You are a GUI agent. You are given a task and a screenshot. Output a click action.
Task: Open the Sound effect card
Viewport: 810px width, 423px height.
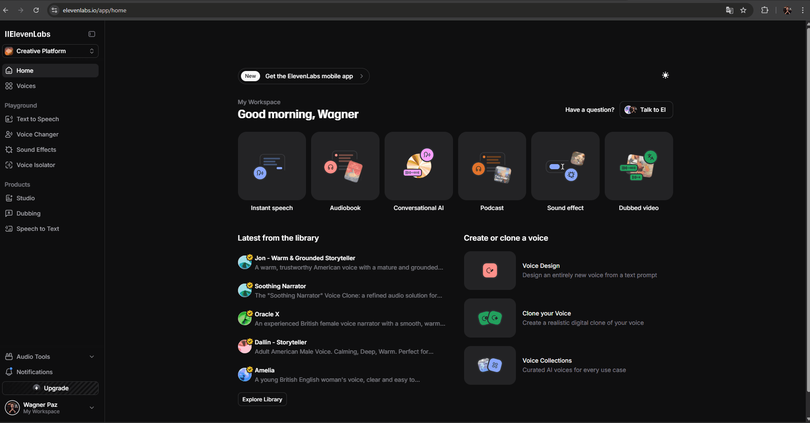click(x=565, y=166)
